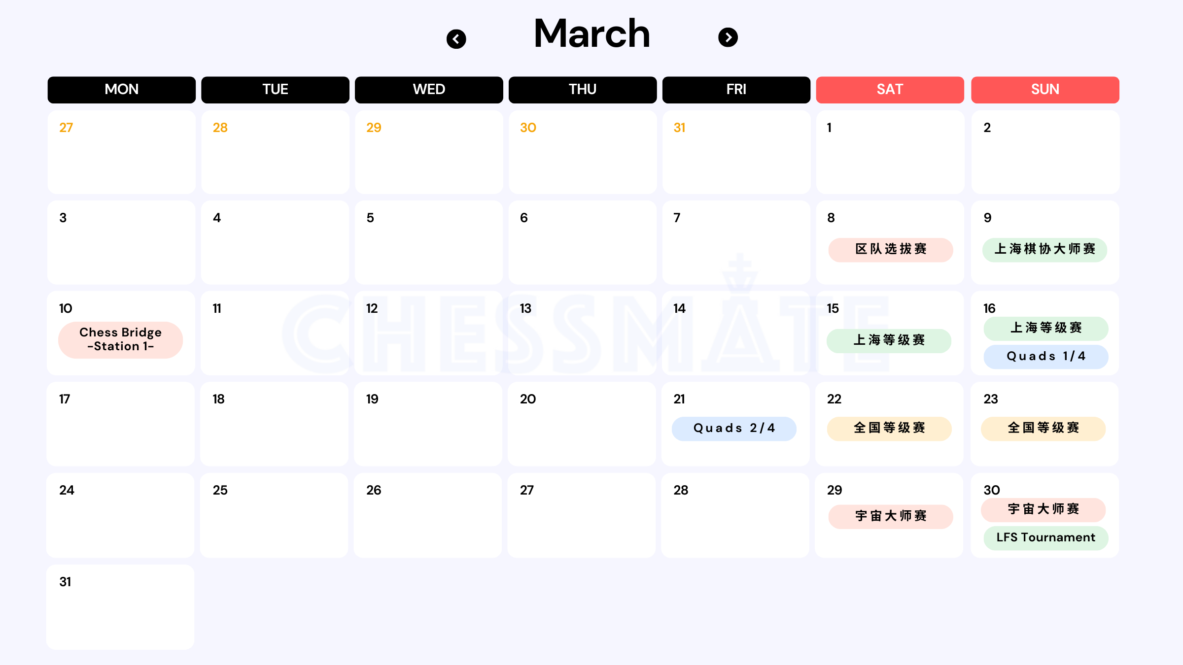The height and width of the screenshot is (665, 1183).
Task: Click the 全国等级赛 event on March 23
Action: (x=1043, y=429)
